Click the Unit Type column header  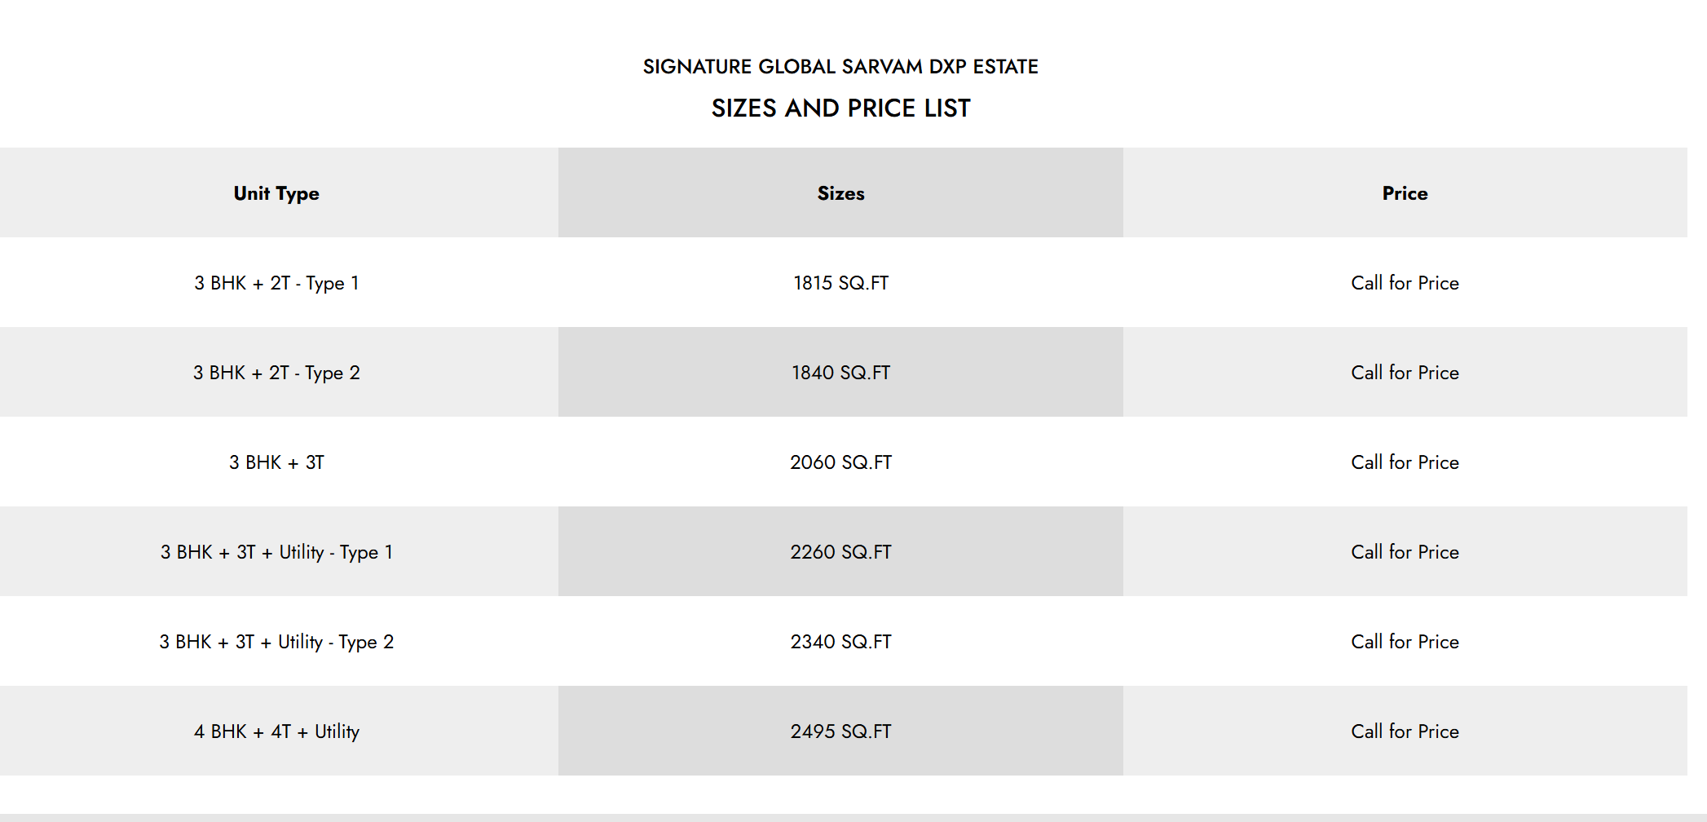(276, 193)
